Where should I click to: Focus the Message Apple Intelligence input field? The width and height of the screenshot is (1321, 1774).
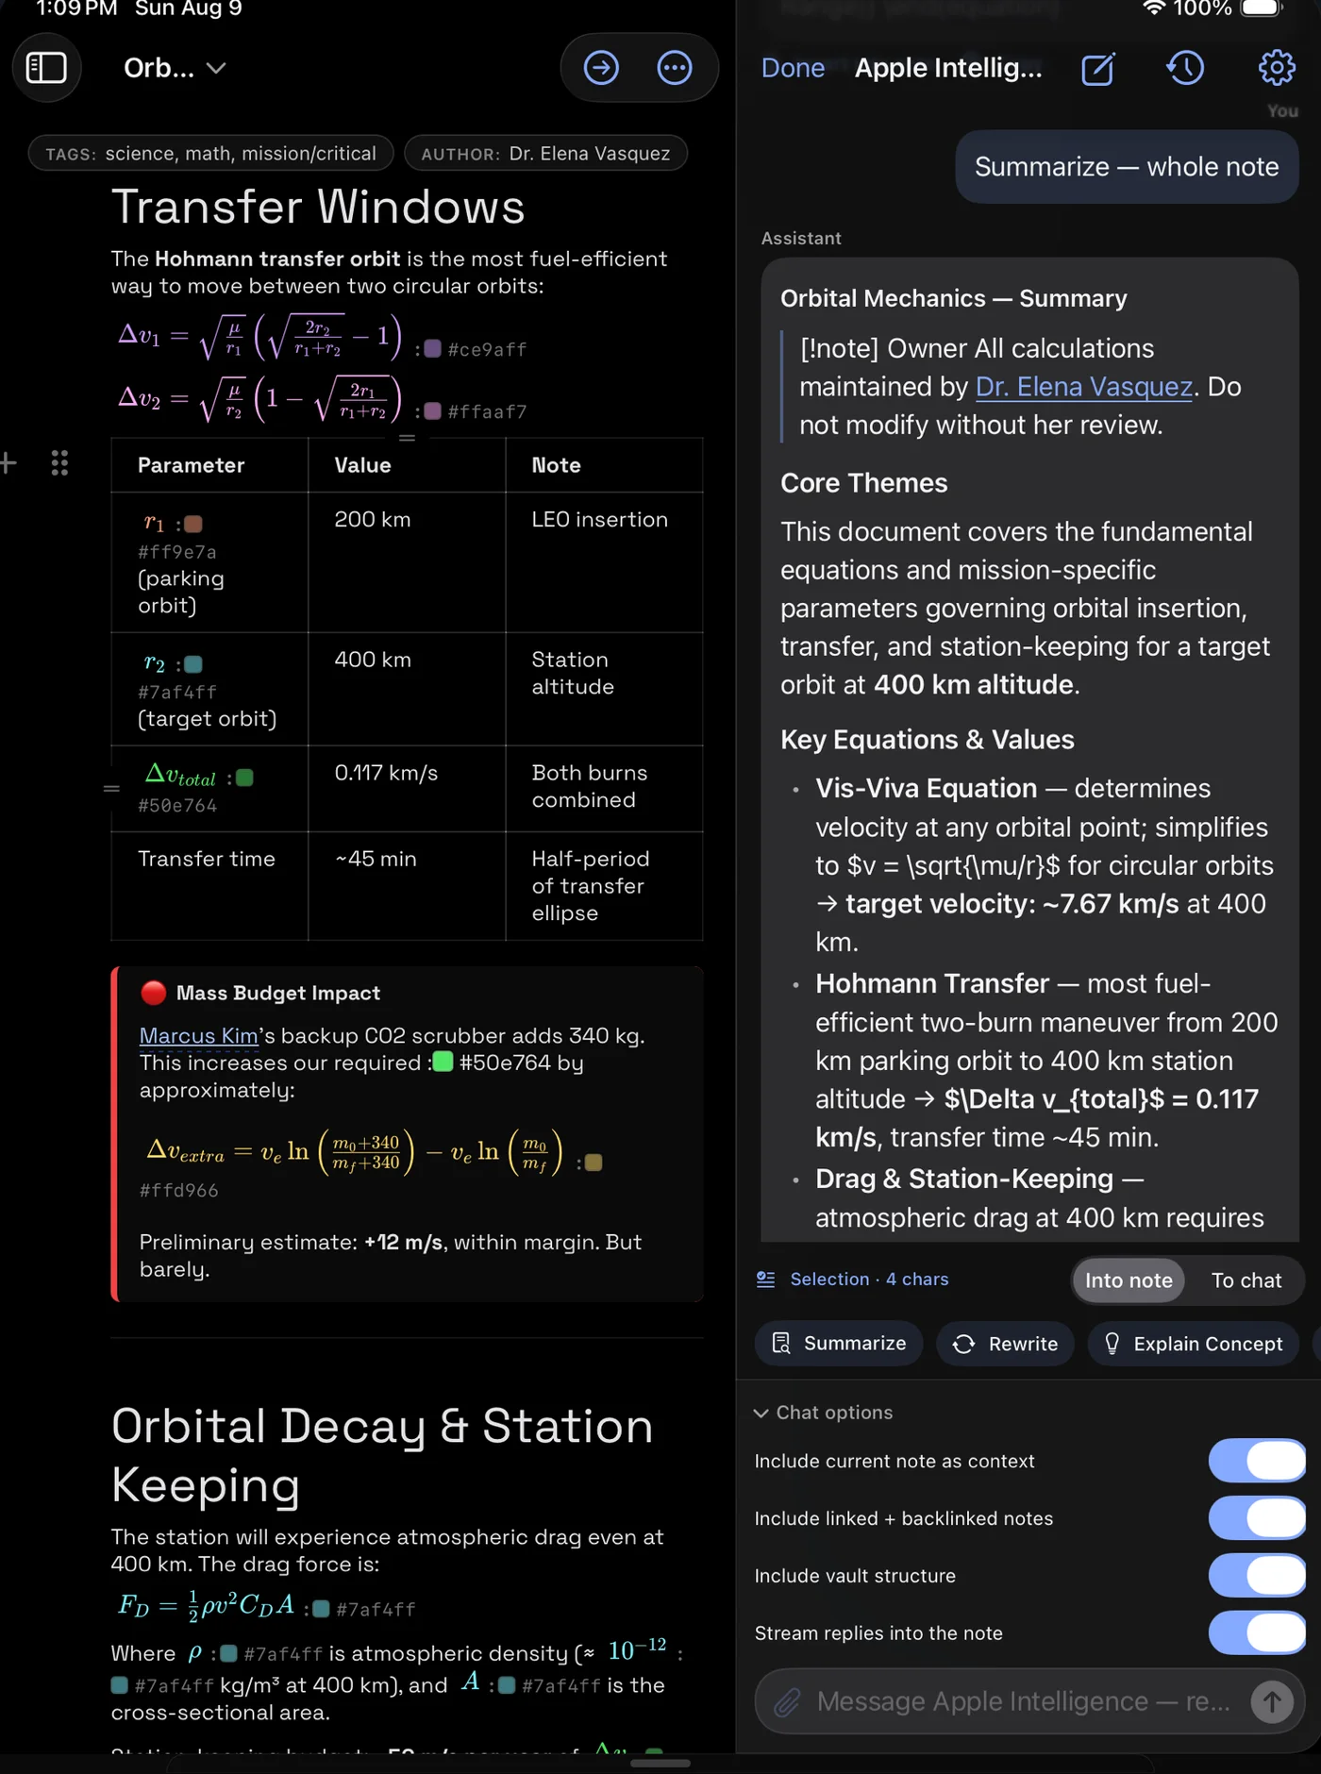[1024, 1701]
